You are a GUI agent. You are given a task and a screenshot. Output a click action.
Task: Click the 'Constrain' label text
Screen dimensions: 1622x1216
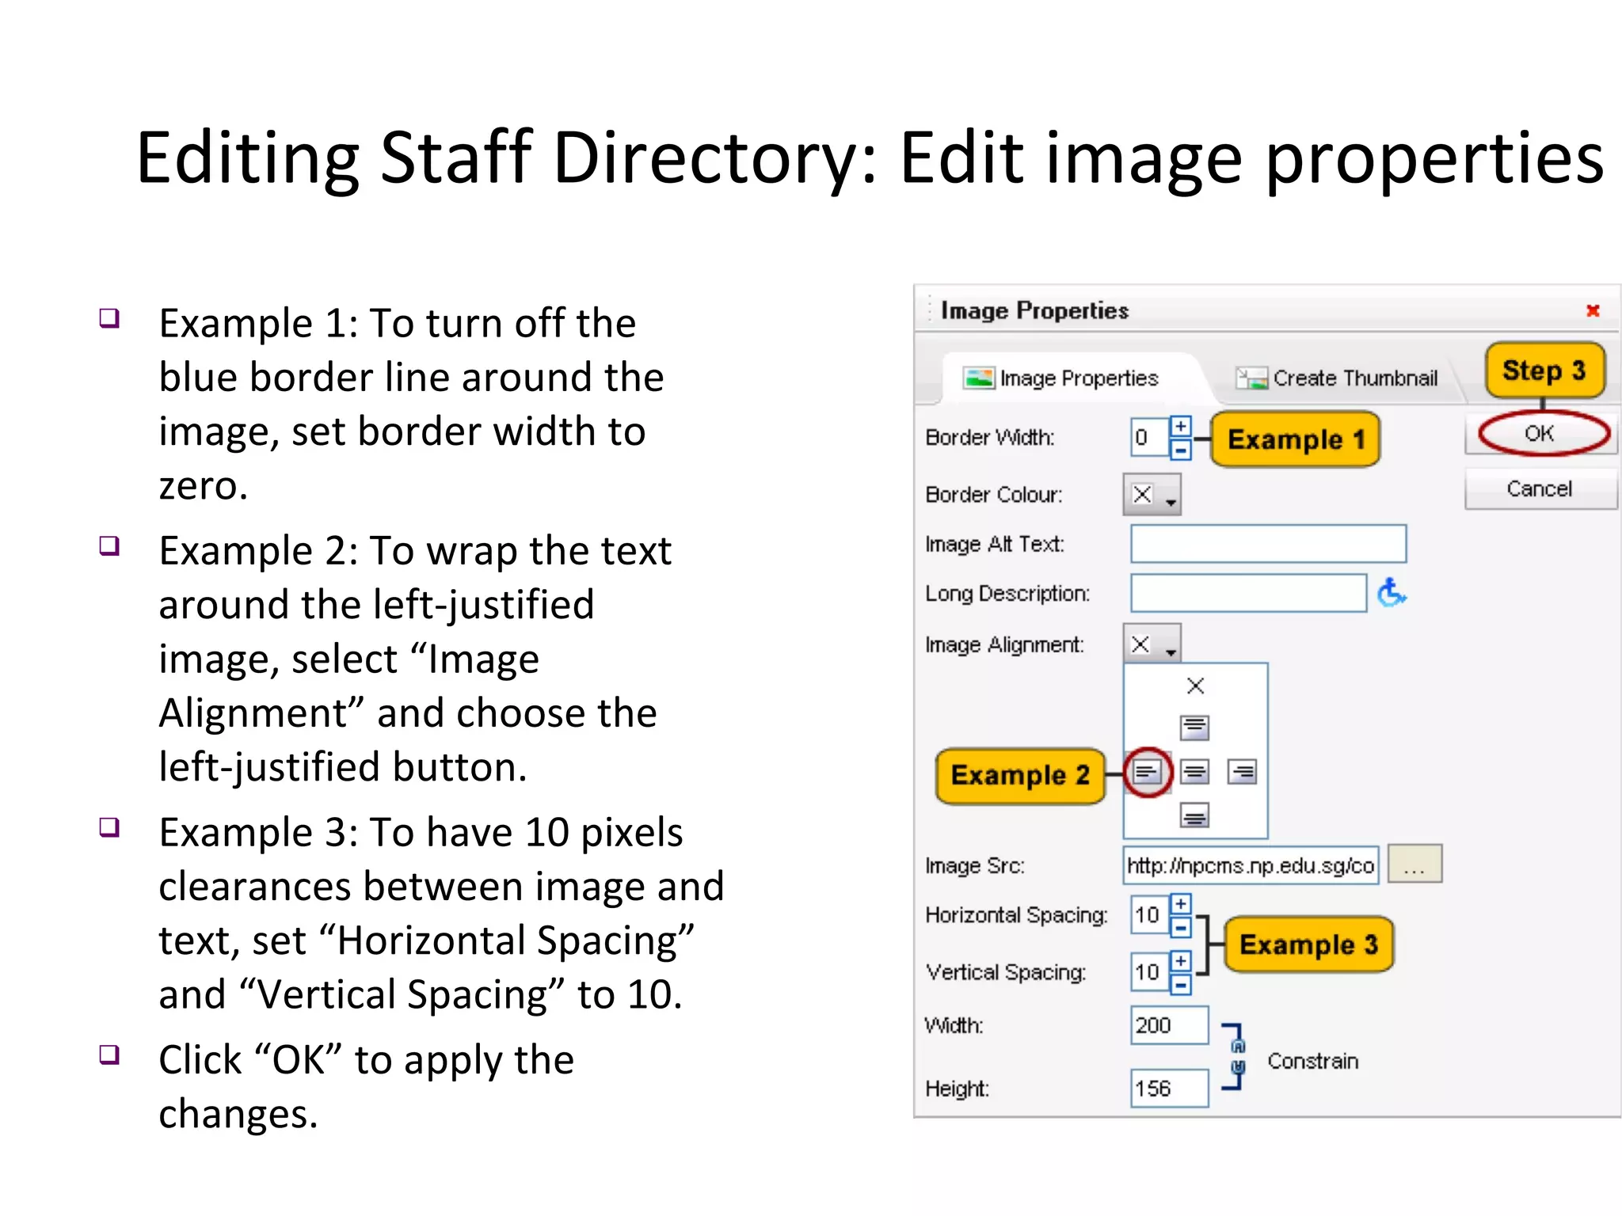pyautogui.click(x=1312, y=1062)
